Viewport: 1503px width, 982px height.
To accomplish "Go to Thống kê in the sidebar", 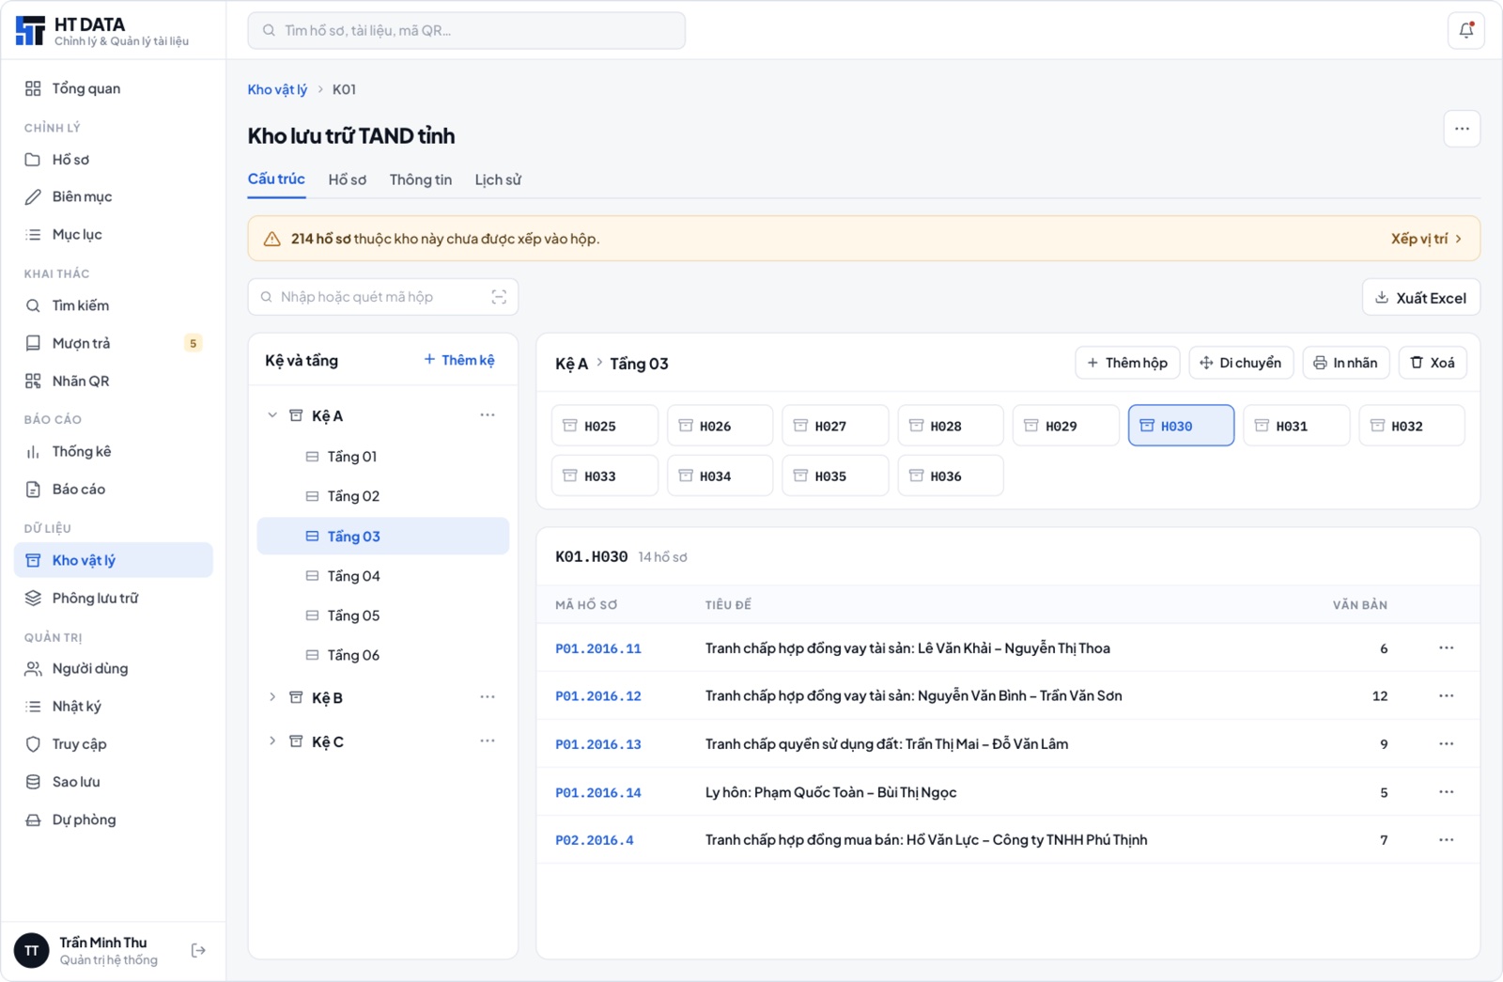I will [114, 452].
